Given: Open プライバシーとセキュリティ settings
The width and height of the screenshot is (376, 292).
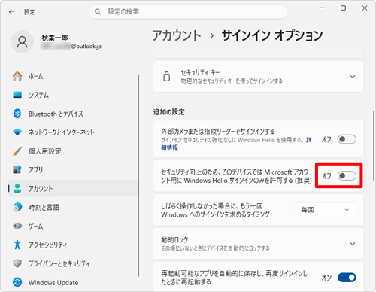Looking at the screenshot, I should pos(73,263).
